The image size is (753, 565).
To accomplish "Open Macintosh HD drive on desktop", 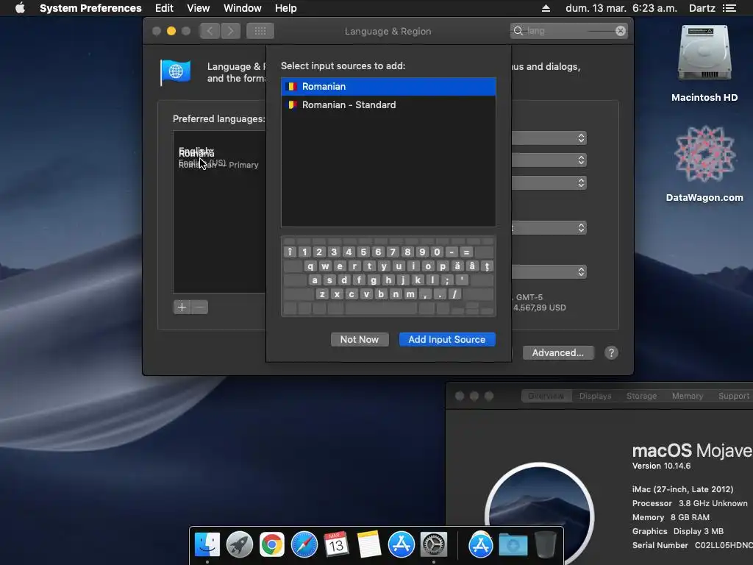I will 704,64.
